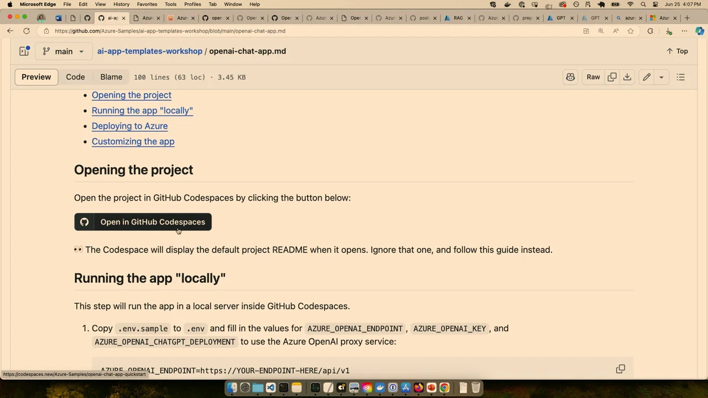Open Firefox from the Dock
Screen dimensions: 708x398
click(x=419, y=387)
